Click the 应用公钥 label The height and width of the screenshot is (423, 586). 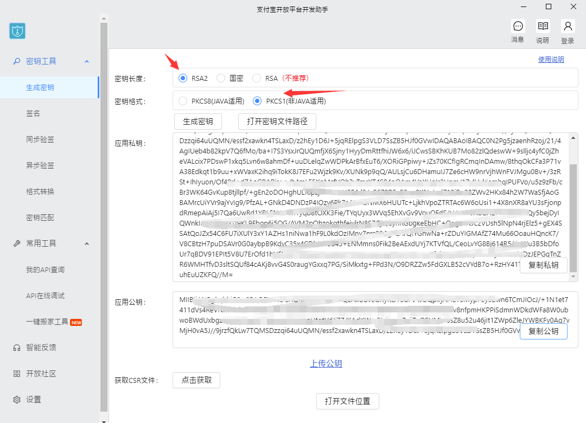(x=130, y=302)
